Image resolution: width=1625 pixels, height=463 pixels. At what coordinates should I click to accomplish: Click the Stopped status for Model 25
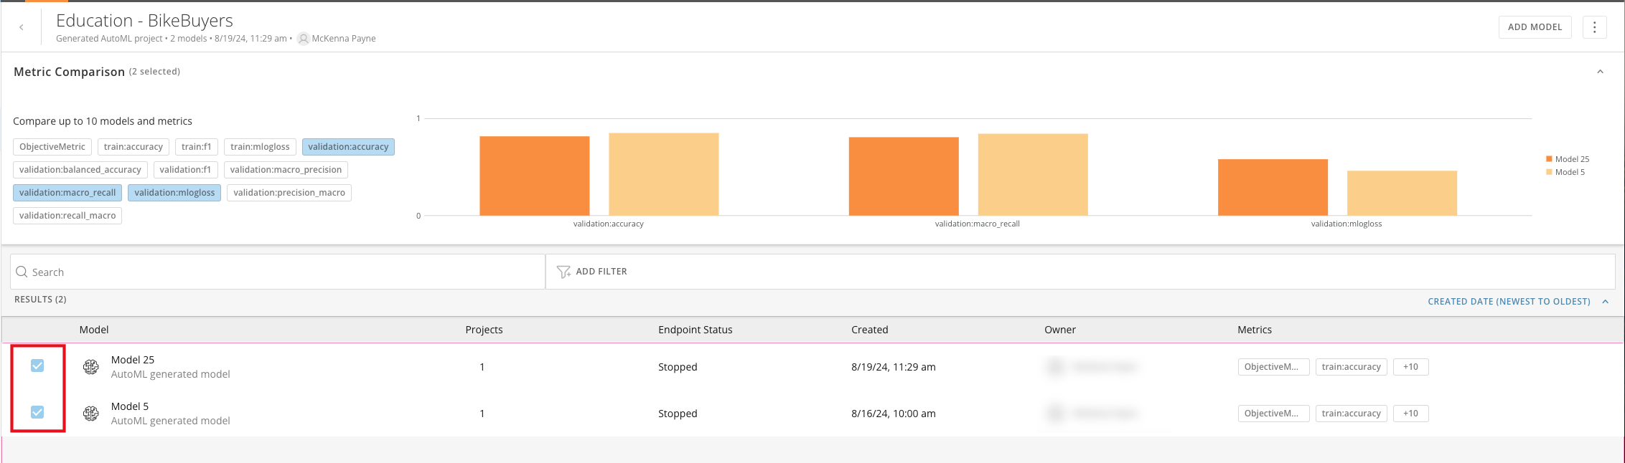[x=678, y=367]
